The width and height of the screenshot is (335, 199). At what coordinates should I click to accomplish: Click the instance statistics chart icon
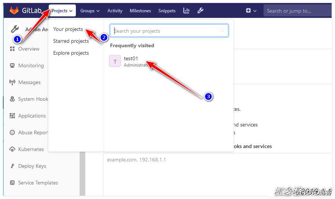coord(186,10)
